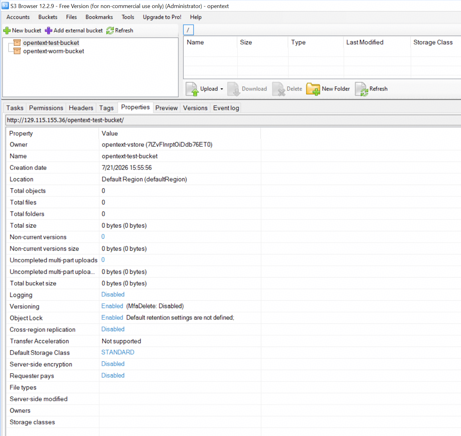This screenshot has width=461, height=436.
Task: Click the Upload file icon
Action: click(192, 89)
